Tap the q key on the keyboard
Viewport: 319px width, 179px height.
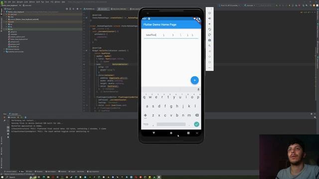click(x=144, y=97)
